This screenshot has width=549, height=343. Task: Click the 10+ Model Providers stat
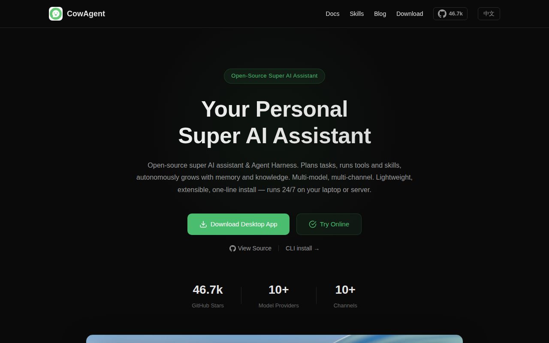(279, 295)
